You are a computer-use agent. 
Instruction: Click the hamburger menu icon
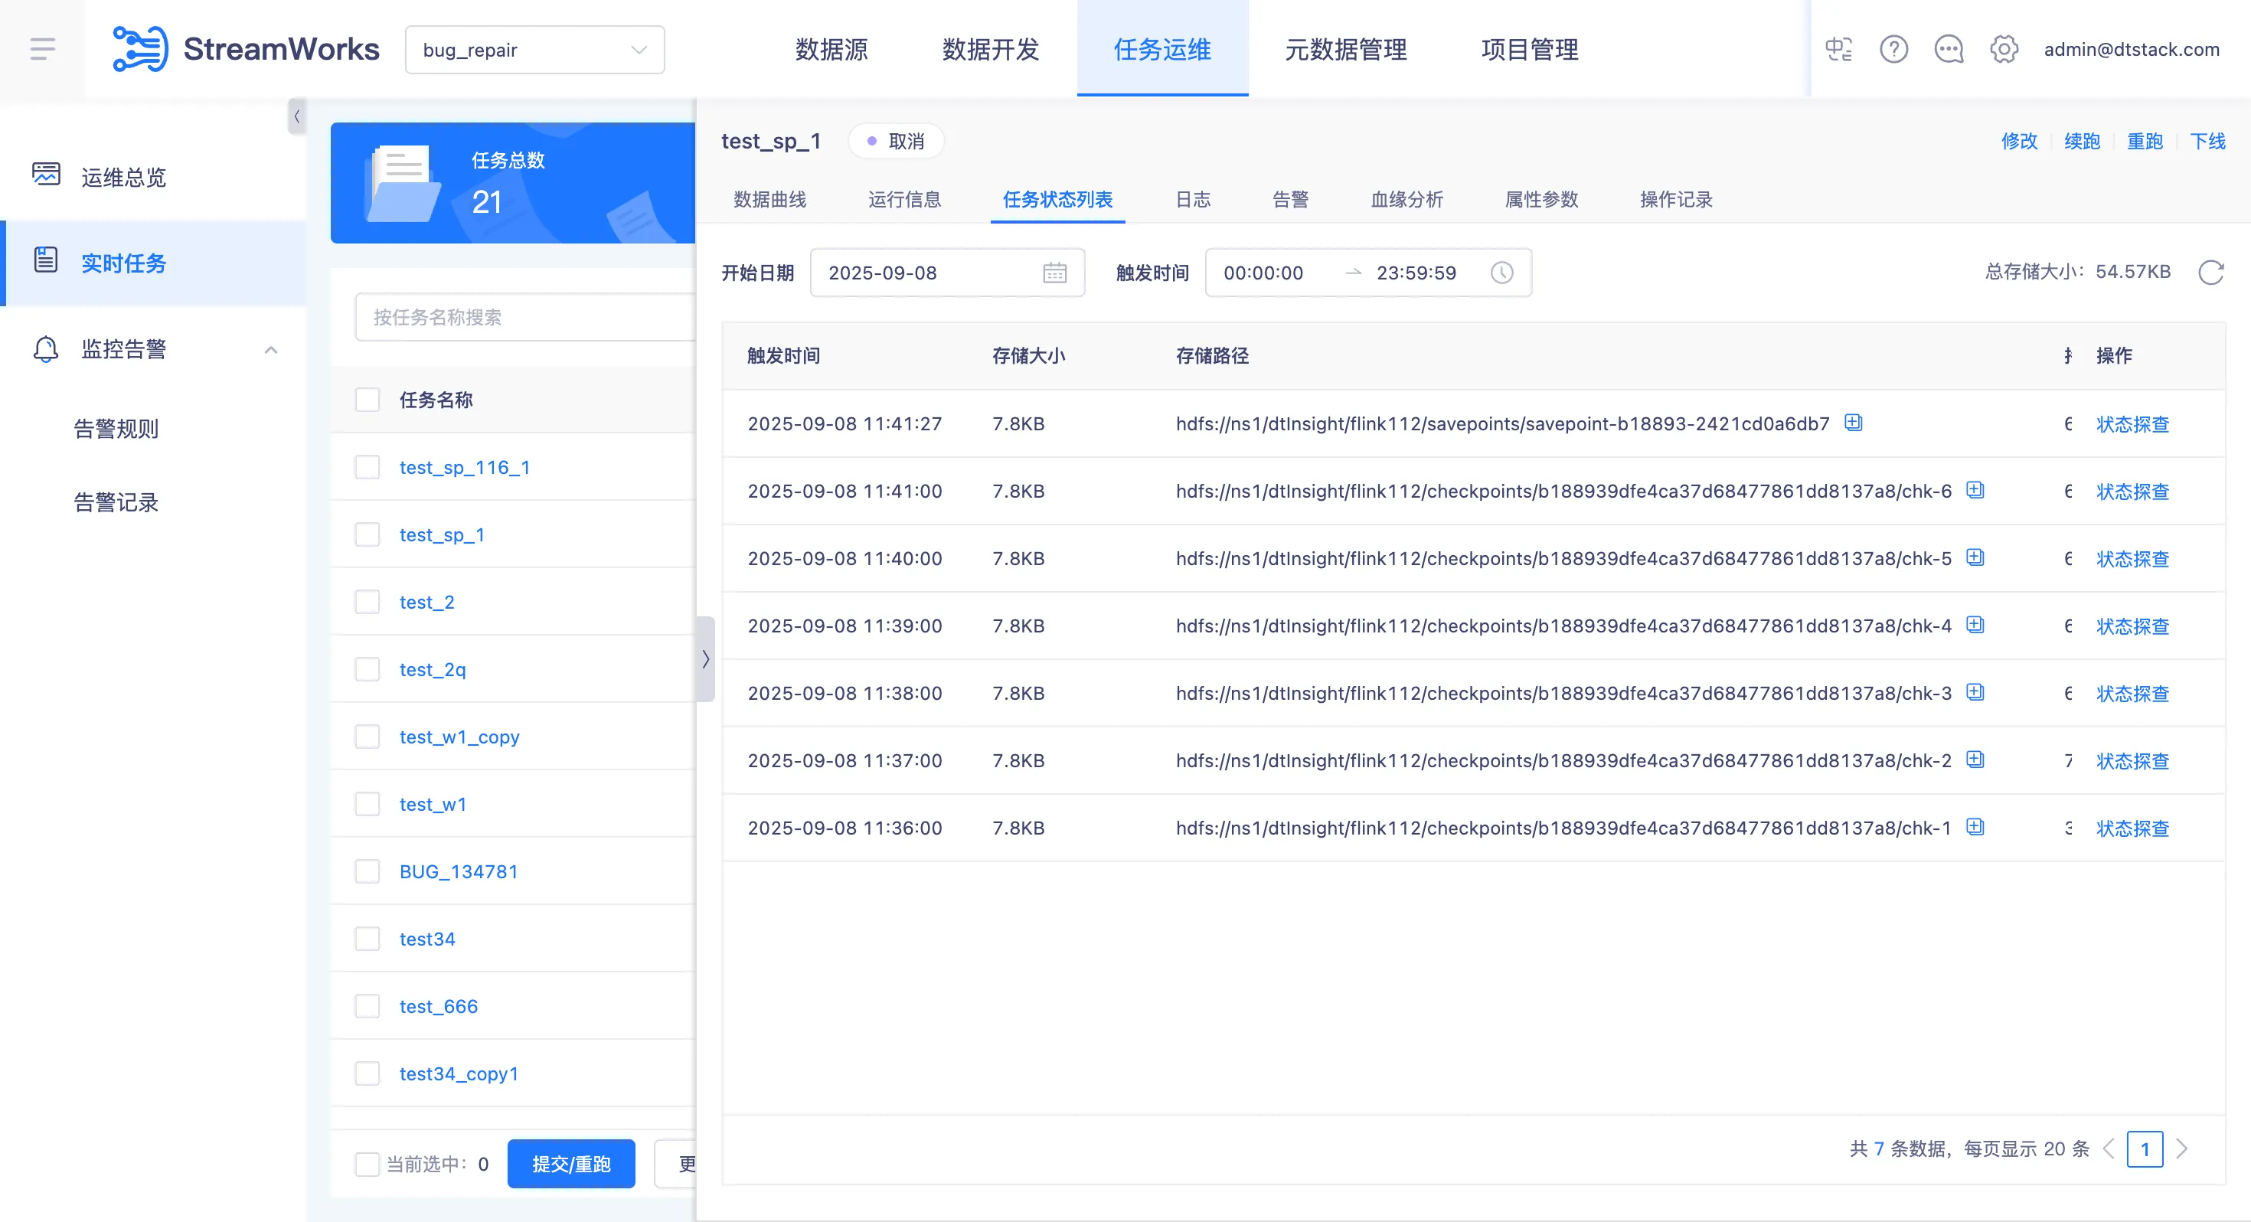[42, 49]
